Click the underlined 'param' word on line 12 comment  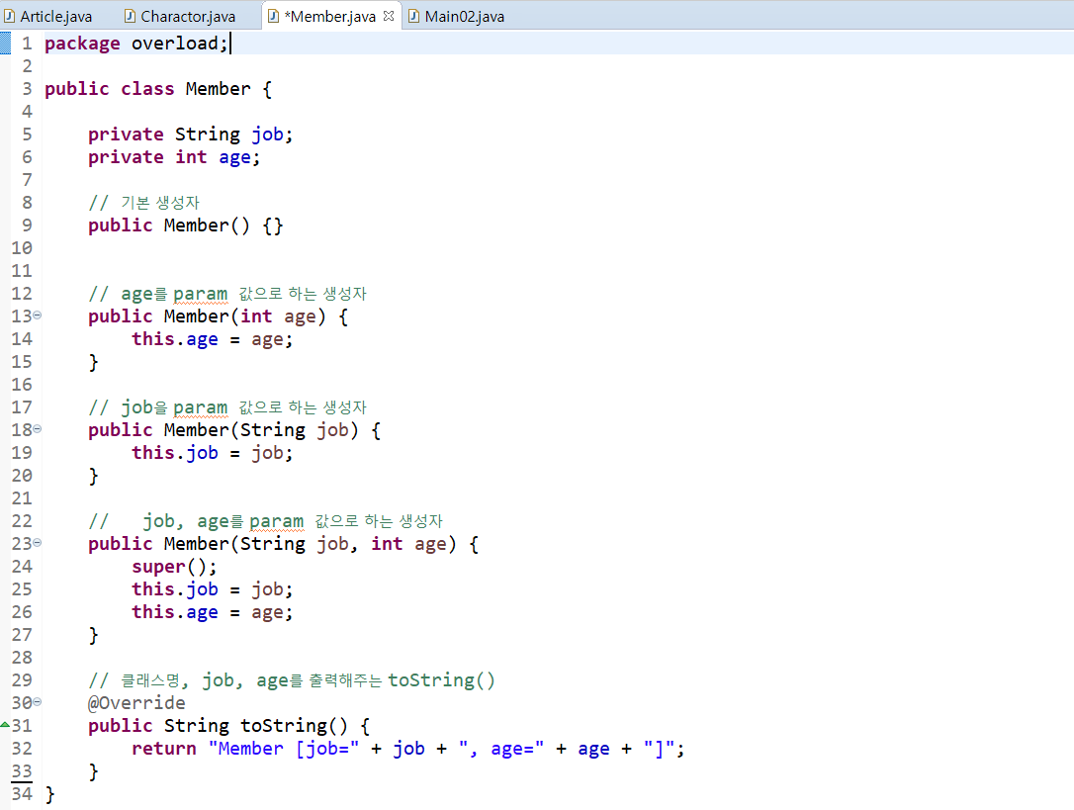201,294
